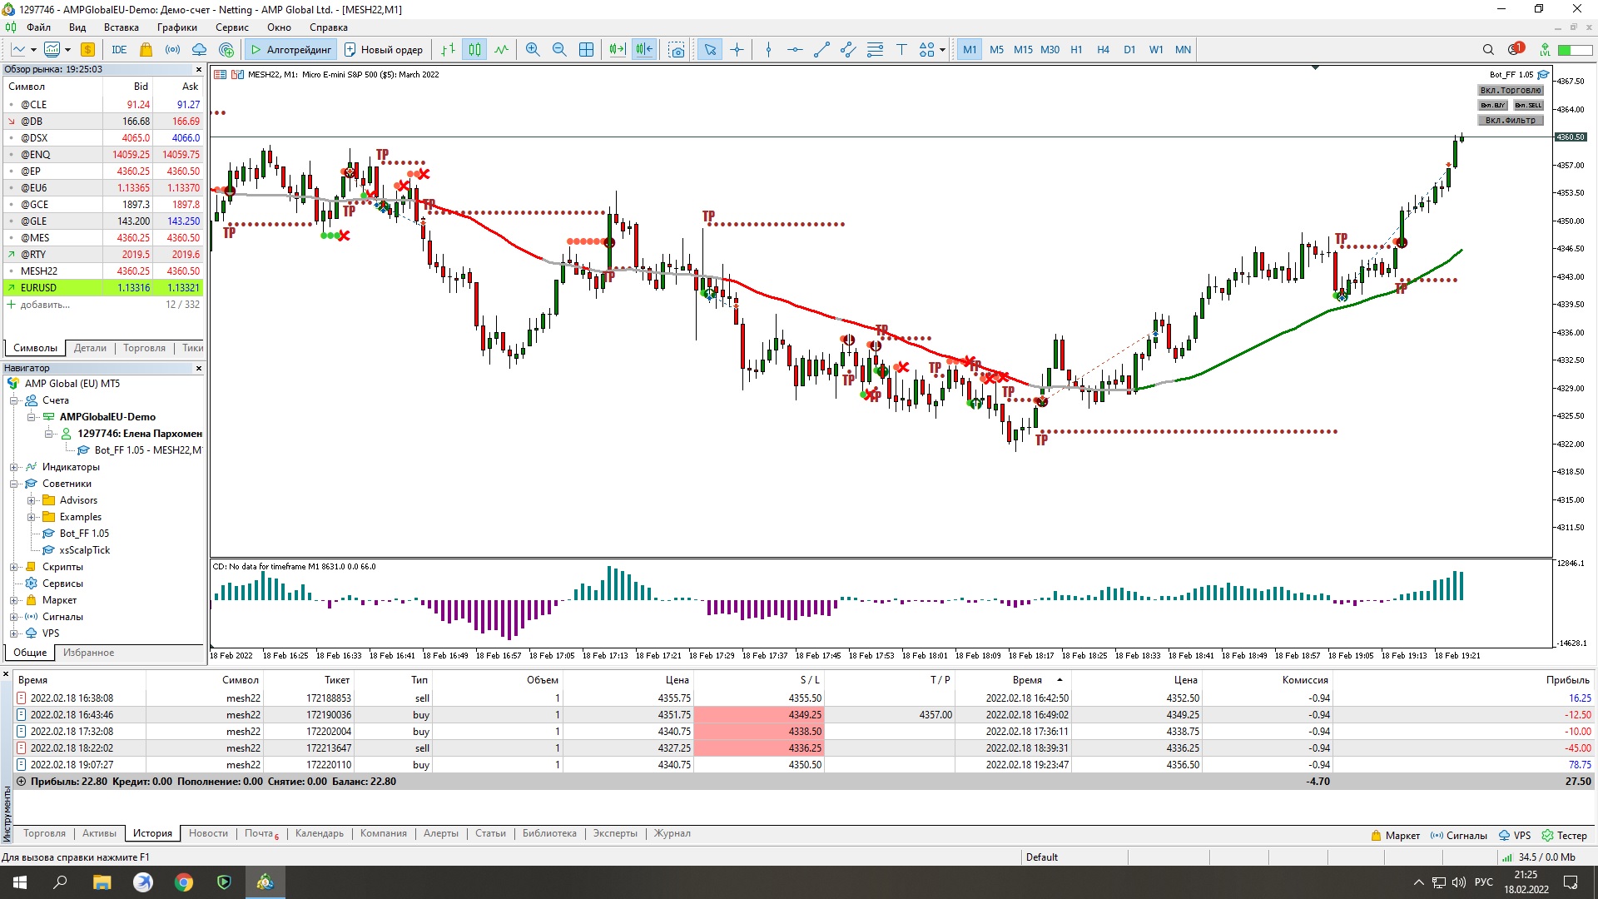Select the crosshair tool icon
This screenshot has width=1598, height=899.
737,50
